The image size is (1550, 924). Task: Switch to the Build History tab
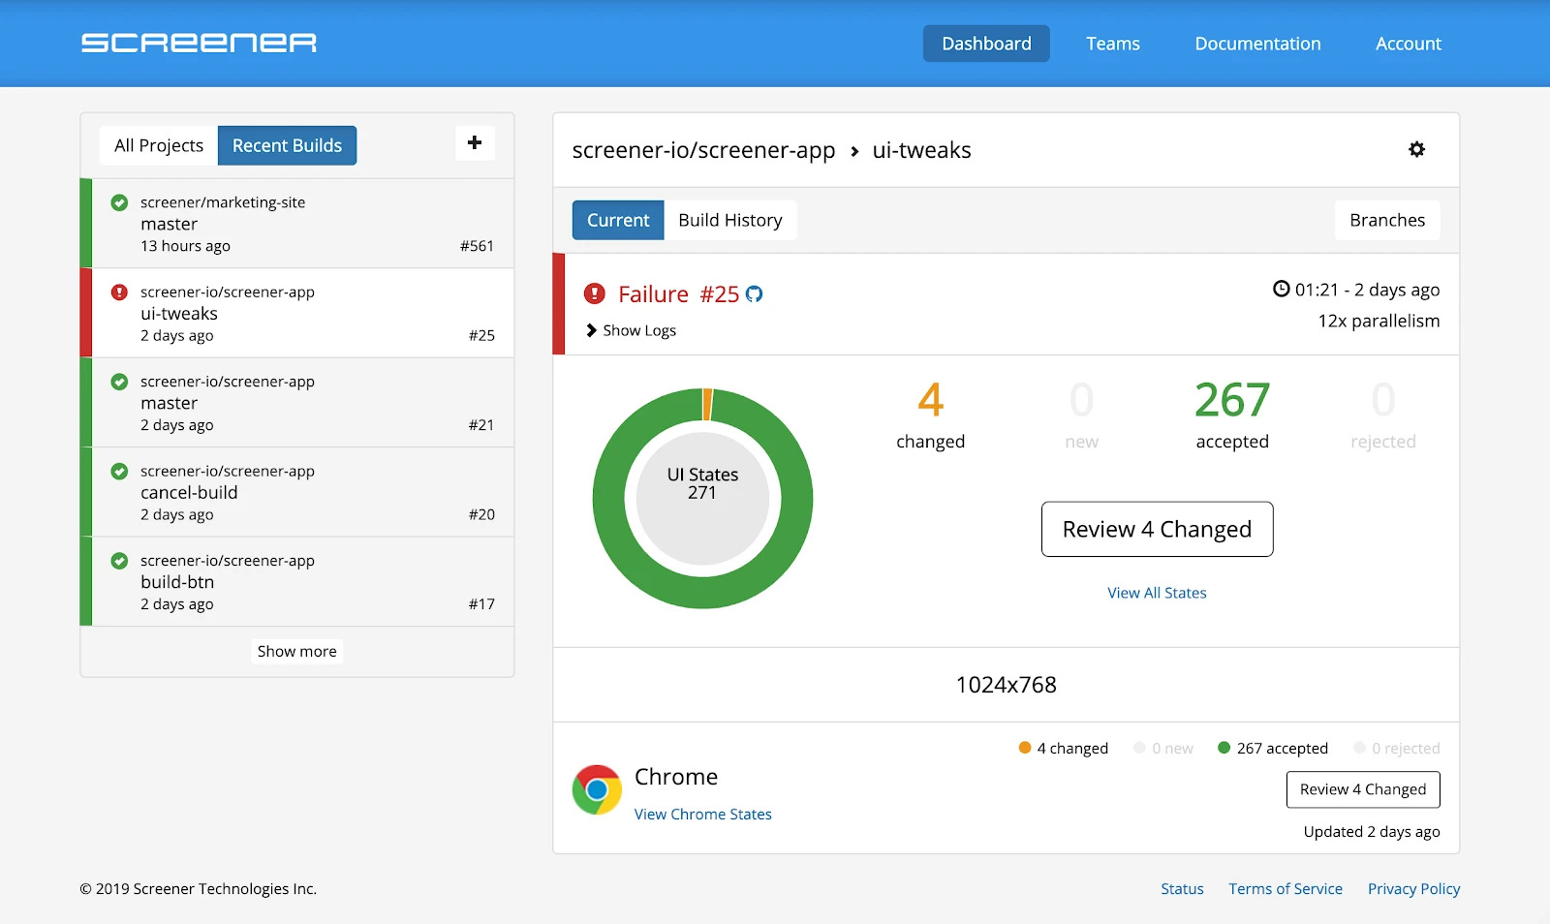coord(730,220)
